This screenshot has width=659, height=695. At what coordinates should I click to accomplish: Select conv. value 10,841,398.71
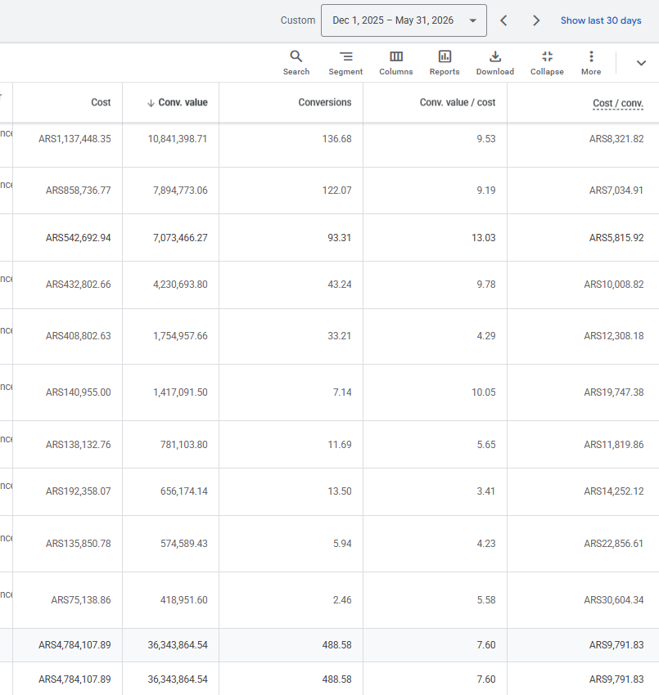click(x=178, y=139)
